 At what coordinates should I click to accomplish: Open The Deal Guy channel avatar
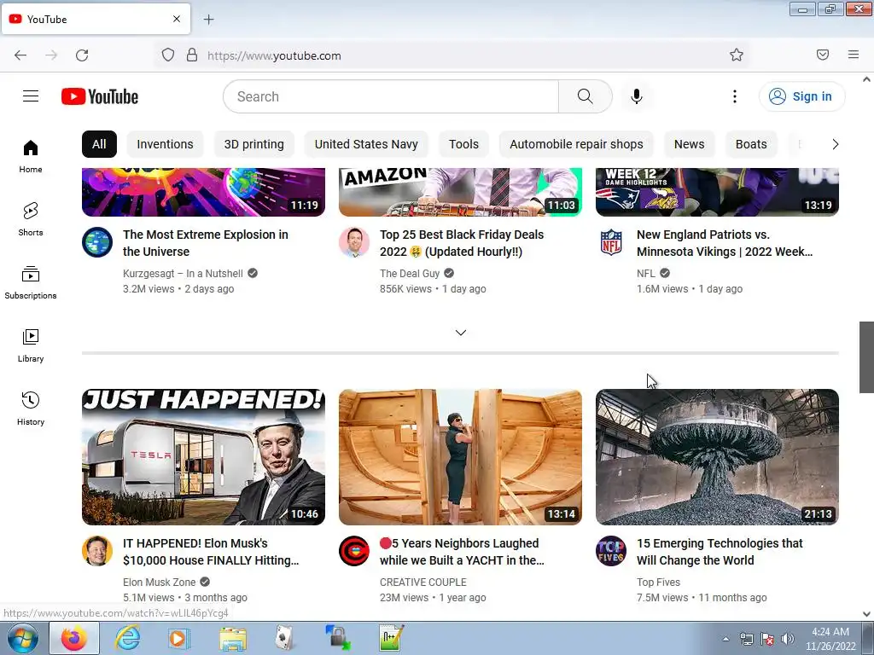coord(354,242)
